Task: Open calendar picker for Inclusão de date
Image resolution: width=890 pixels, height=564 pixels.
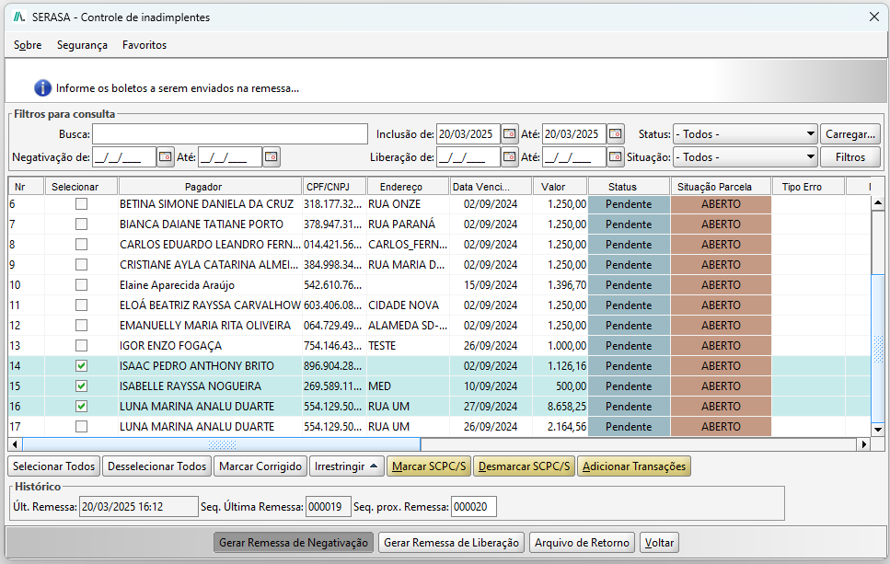Action: [509, 134]
